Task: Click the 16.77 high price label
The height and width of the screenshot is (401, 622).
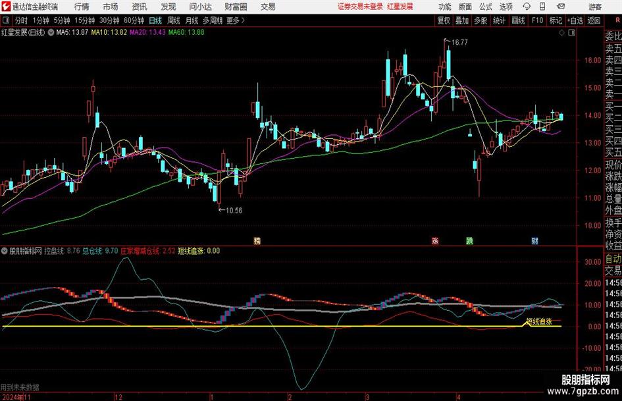Action: (x=459, y=43)
